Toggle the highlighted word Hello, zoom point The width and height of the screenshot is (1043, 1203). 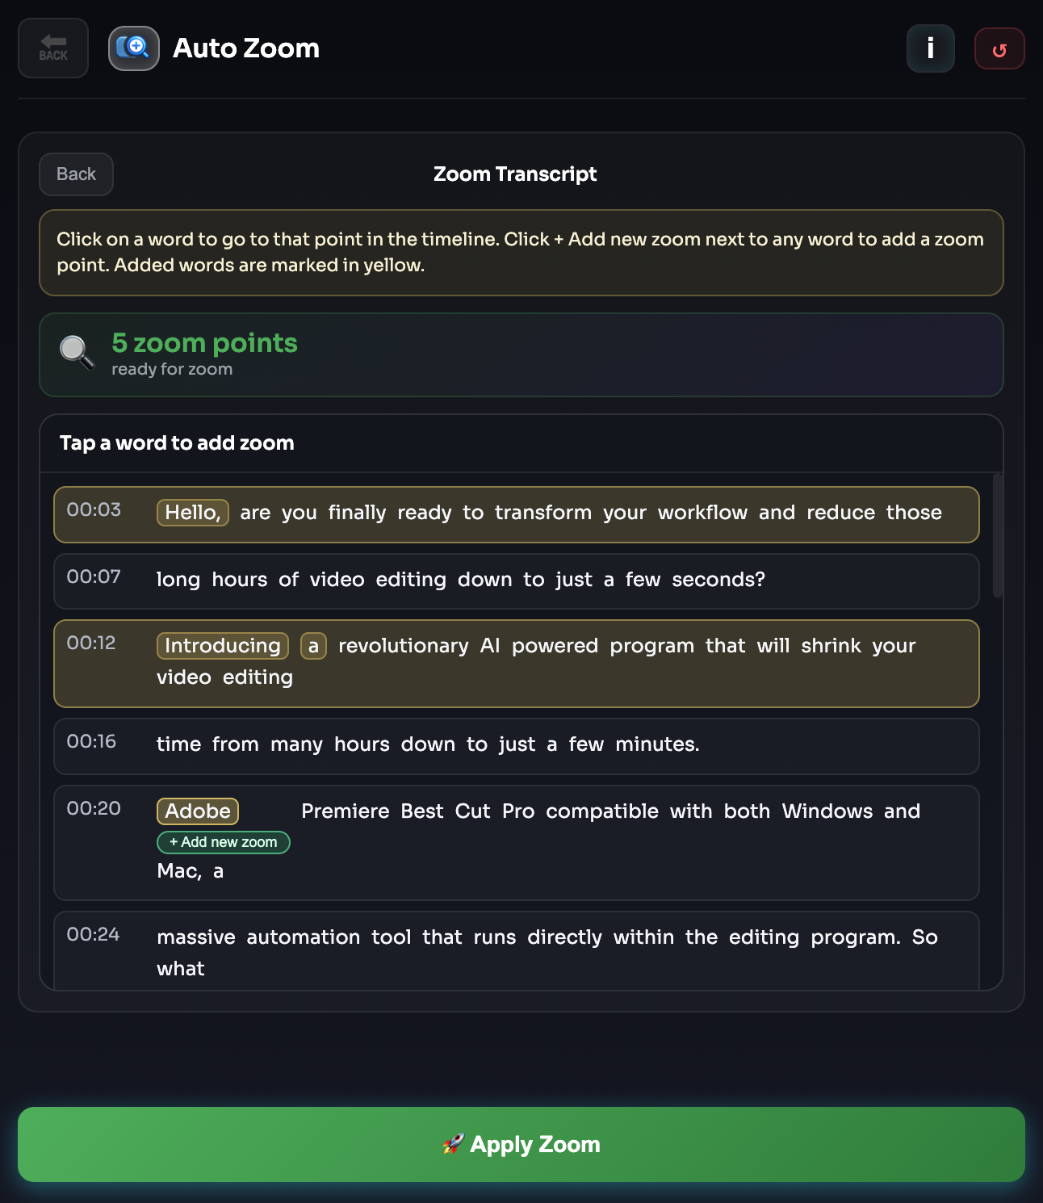point(193,513)
